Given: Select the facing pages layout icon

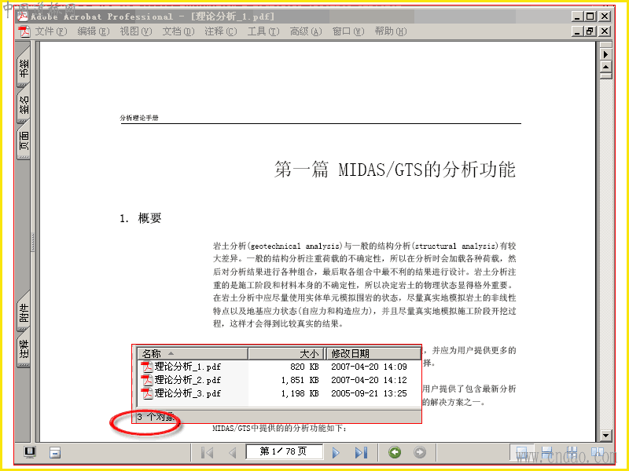Looking at the screenshot, I should [598, 453].
